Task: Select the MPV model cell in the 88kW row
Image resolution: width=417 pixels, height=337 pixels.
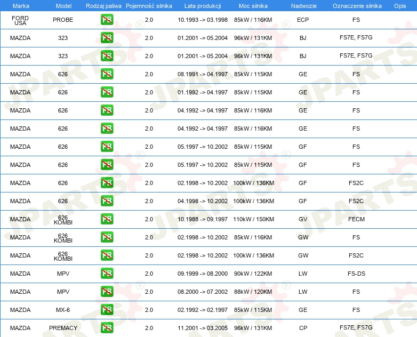Action: pos(63,292)
